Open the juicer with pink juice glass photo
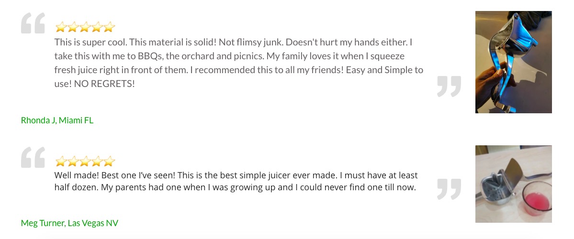Image resolution: width=574 pixels, height=239 pixels. pos(513,184)
